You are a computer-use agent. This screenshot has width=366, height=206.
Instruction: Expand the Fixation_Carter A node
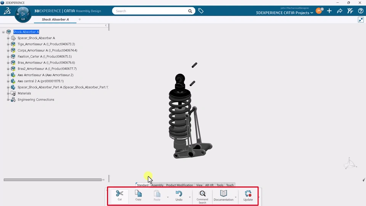pos(8,56)
